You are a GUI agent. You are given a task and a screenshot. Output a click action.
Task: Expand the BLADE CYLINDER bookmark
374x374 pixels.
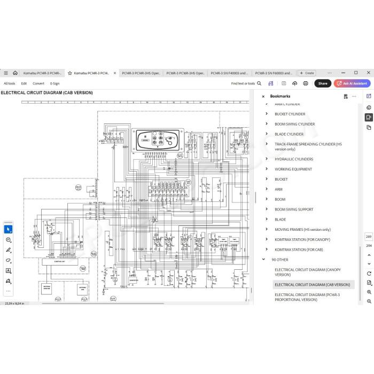click(267, 134)
